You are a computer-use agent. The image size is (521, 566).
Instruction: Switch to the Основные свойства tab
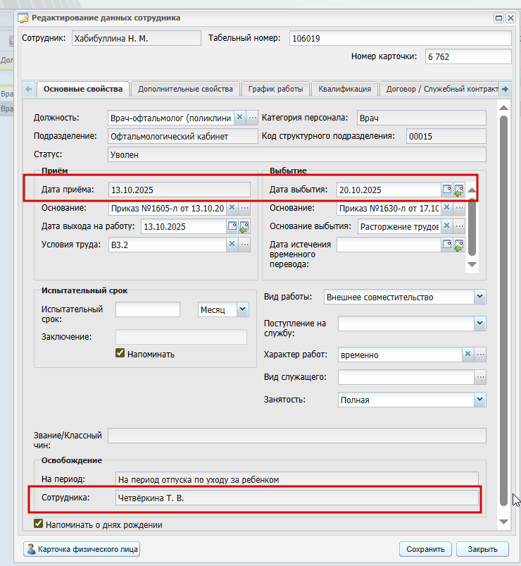pyautogui.click(x=83, y=89)
